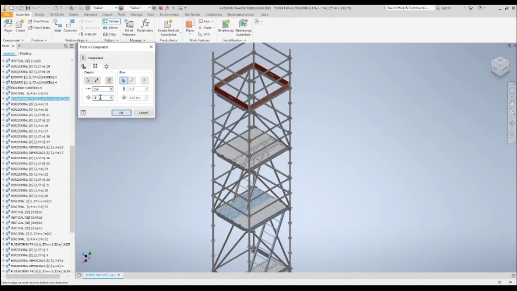517x291 pixels.
Task: Close the Pattern Component dialog
Action: (x=151, y=47)
